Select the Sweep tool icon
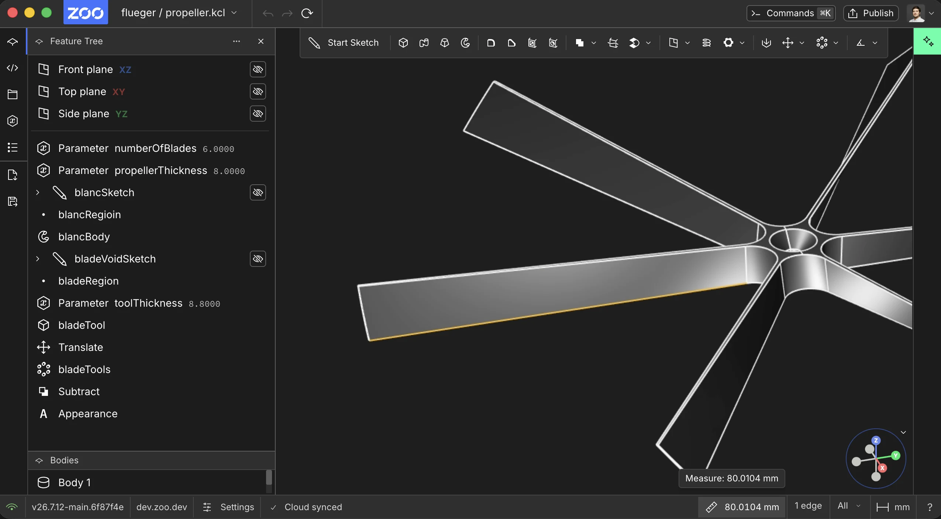 pos(424,43)
